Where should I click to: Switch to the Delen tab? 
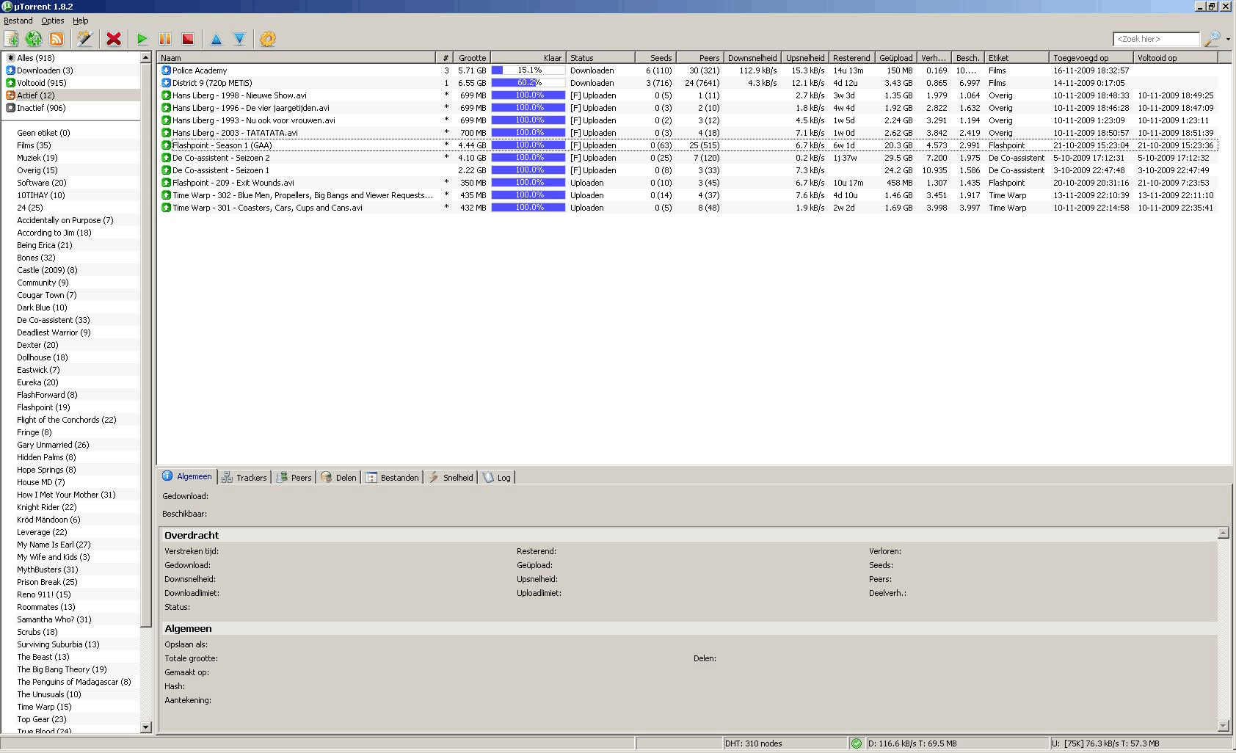tap(339, 478)
